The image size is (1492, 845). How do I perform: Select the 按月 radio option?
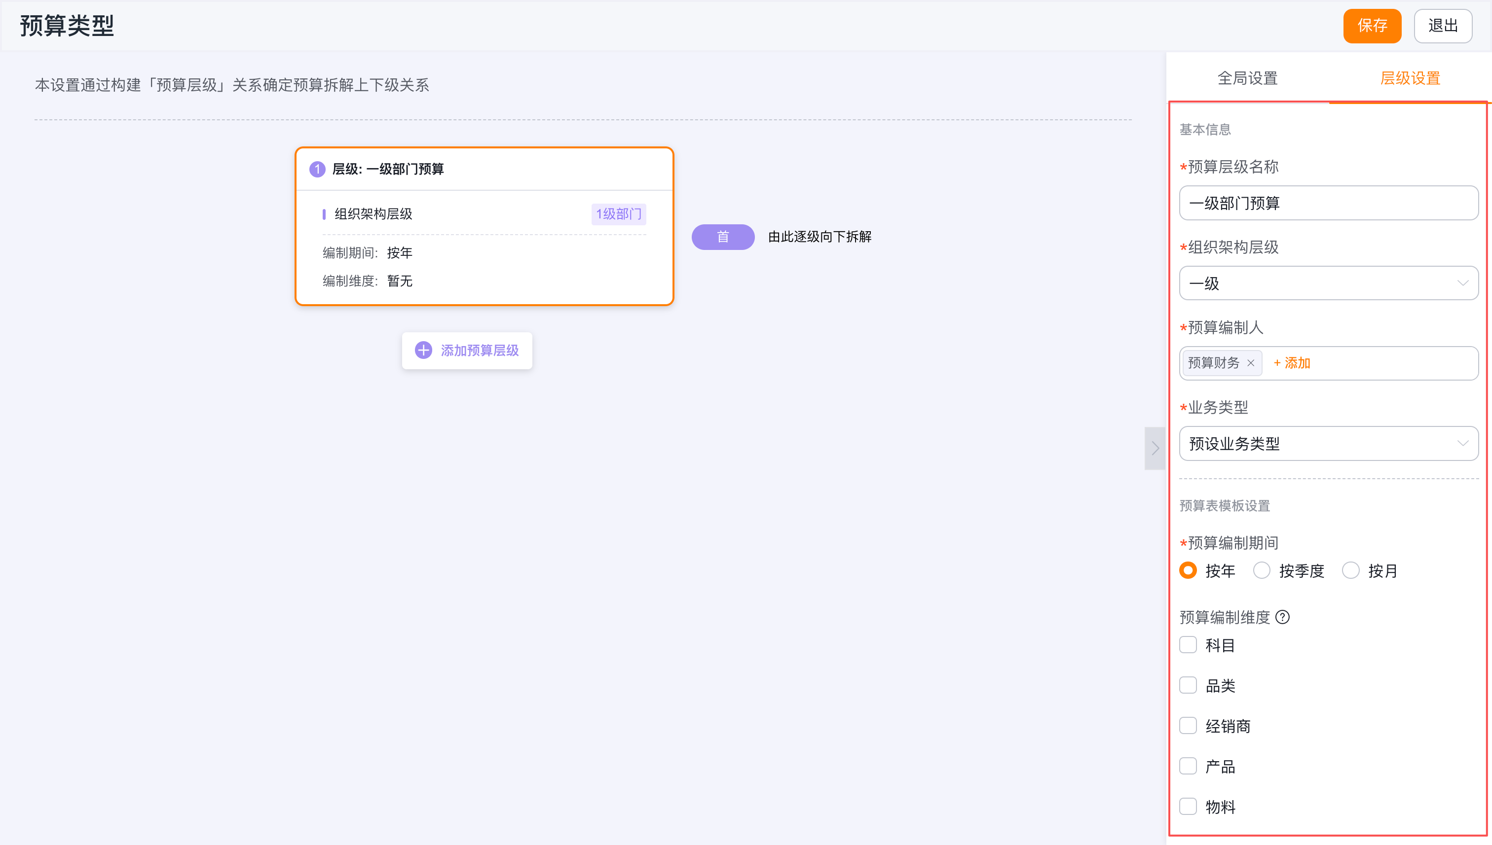pos(1351,570)
